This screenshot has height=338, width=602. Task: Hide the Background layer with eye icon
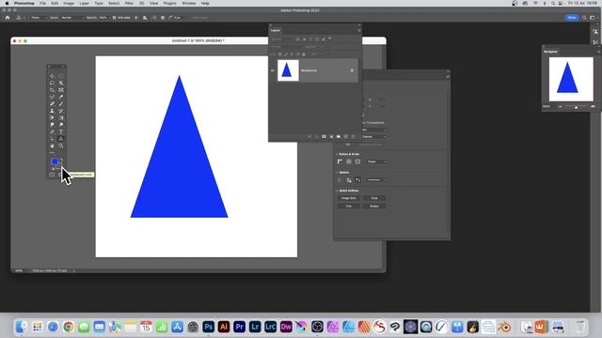pyautogui.click(x=273, y=70)
